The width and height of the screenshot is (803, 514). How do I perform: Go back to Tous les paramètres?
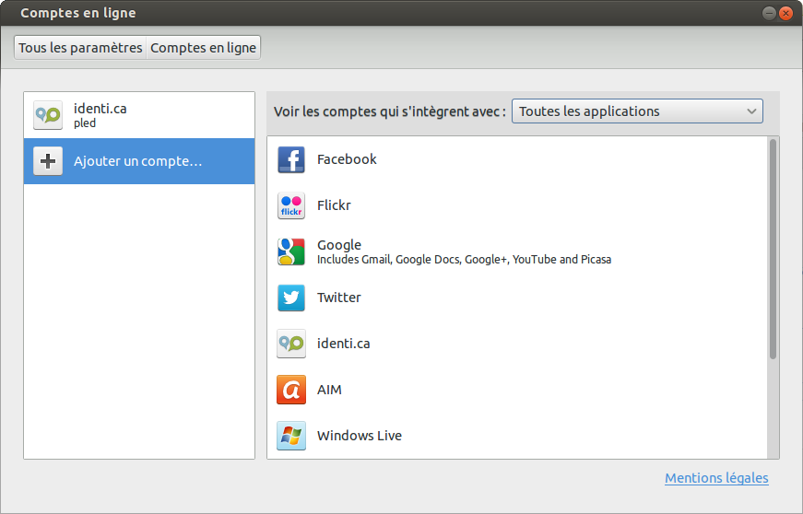click(80, 48)
